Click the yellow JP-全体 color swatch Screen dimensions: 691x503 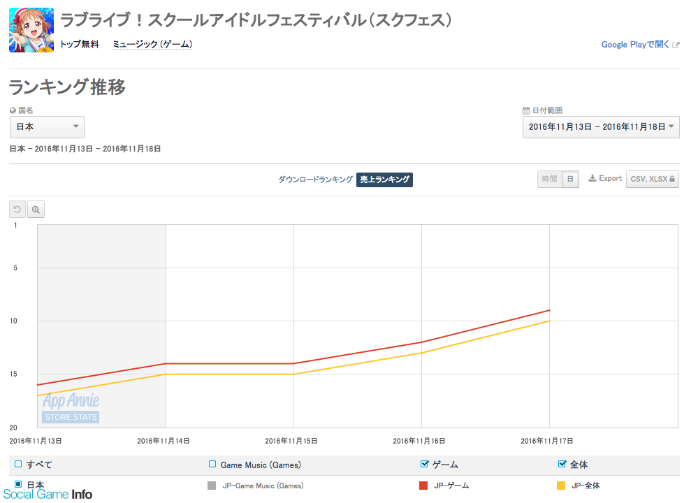pos(561,486)
